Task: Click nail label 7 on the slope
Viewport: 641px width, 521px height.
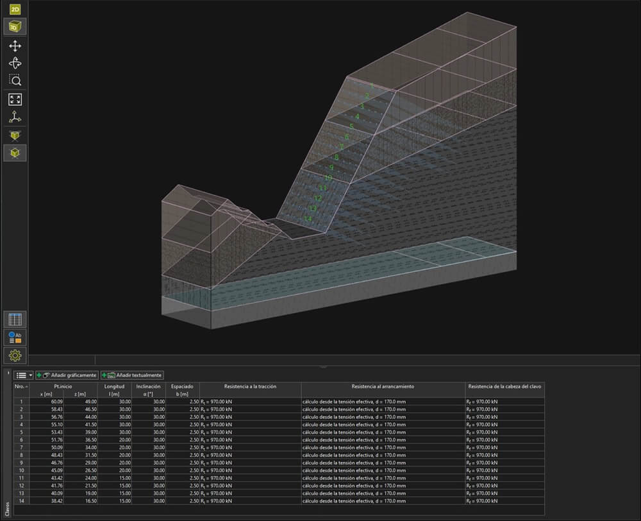Action: click(342, 147)
